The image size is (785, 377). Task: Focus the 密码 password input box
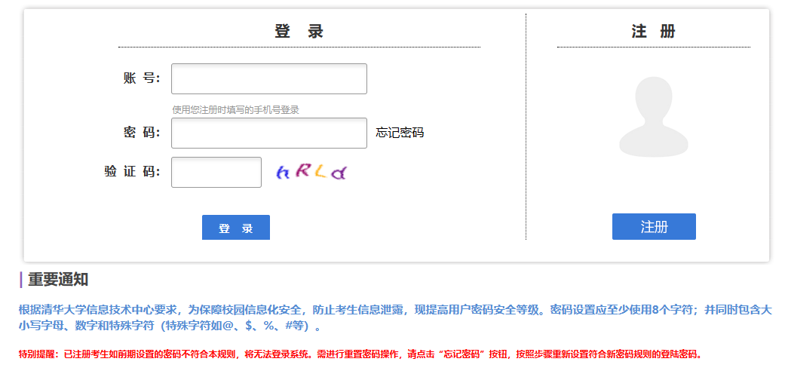coord(268,133)
